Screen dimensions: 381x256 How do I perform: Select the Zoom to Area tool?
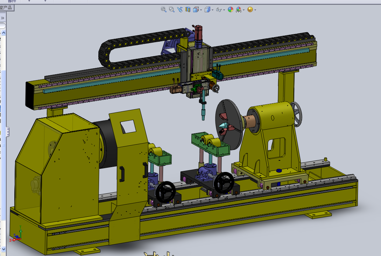click(171, 10)
